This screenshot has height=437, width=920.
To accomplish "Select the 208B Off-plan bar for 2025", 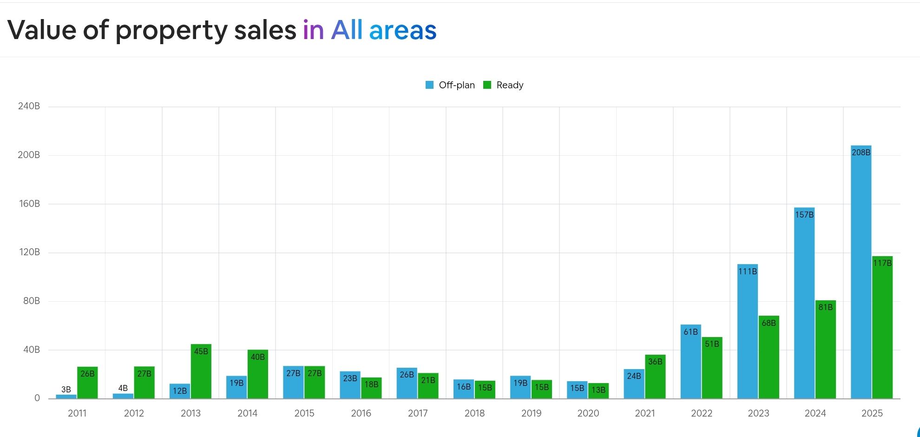I will tap(861, 270).
